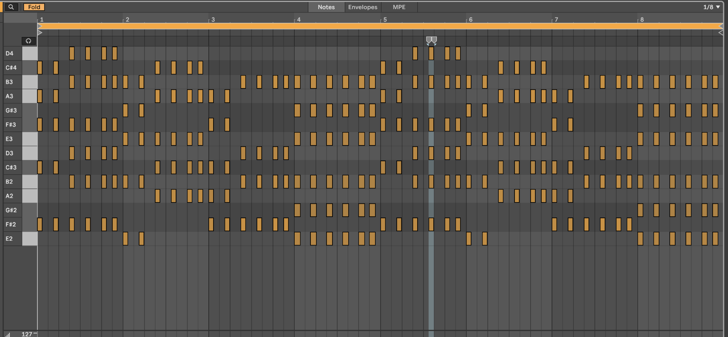Switch to the Notes tab
The height and width of the screenshot is (337, 728).
pos(326,7)
